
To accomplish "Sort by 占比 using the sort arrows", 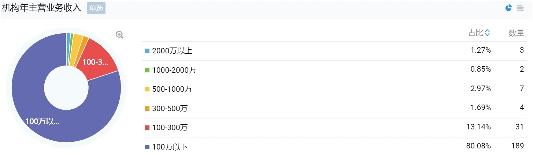I will pyautogui.click(x=487, y=33).
